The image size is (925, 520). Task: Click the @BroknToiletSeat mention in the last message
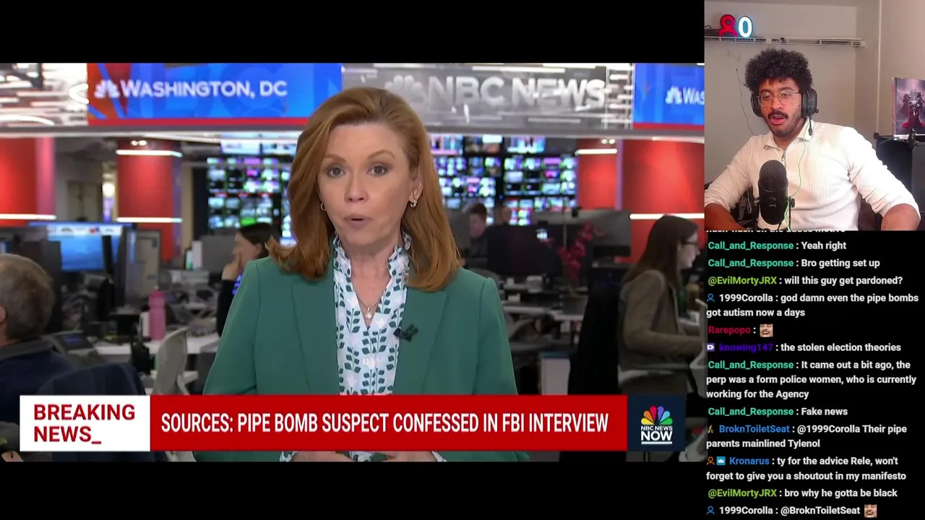tap(820, 511)
